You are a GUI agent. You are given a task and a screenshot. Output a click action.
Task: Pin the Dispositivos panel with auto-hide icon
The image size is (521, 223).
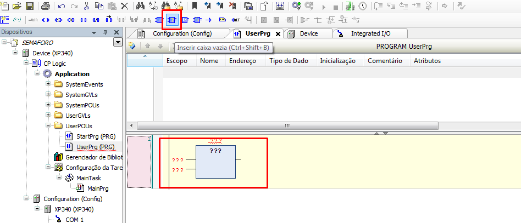106,32
